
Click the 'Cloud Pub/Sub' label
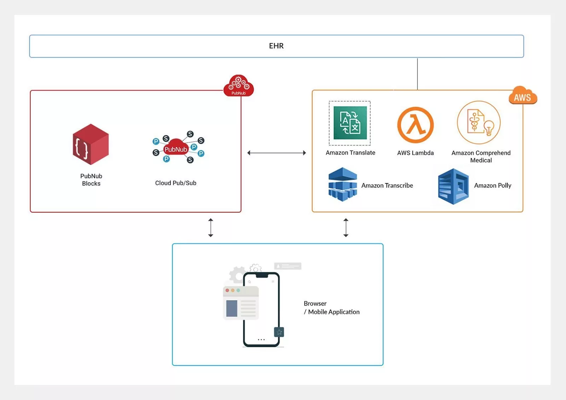pyautogui.click(x=175, y=183)
